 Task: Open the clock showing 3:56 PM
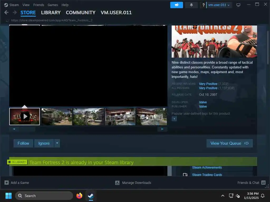click(251, 196)
